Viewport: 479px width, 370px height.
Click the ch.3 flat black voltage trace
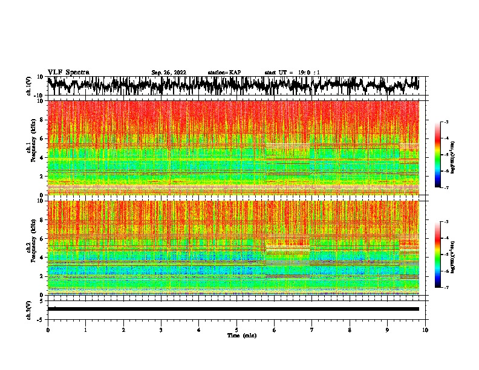233,309
